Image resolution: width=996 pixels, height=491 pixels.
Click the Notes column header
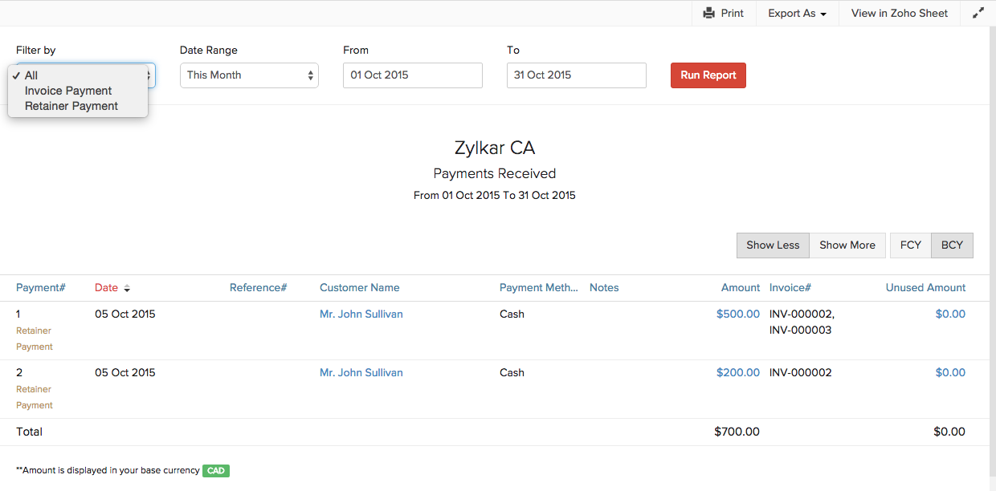(x=604, y=288)
